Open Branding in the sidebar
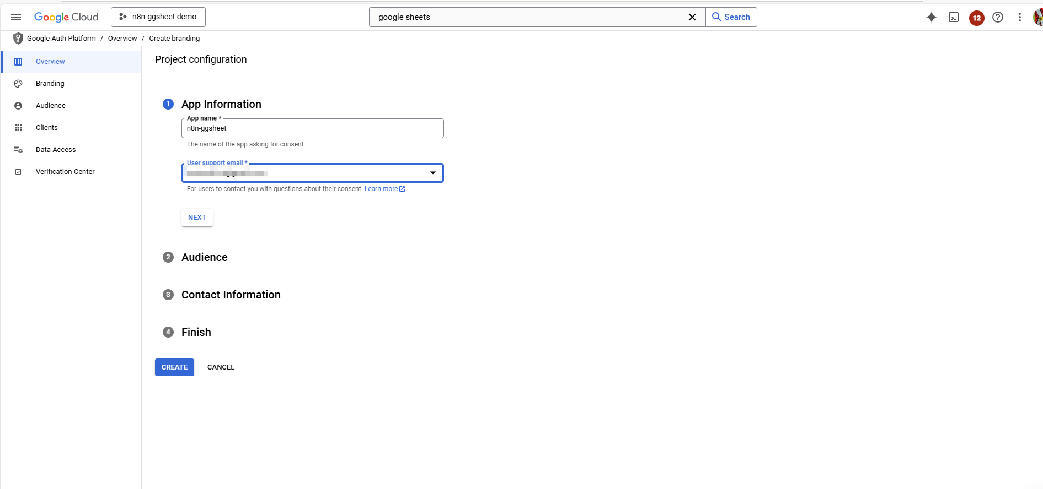This screenshot has height=489, width=1043. coord(72,84)
